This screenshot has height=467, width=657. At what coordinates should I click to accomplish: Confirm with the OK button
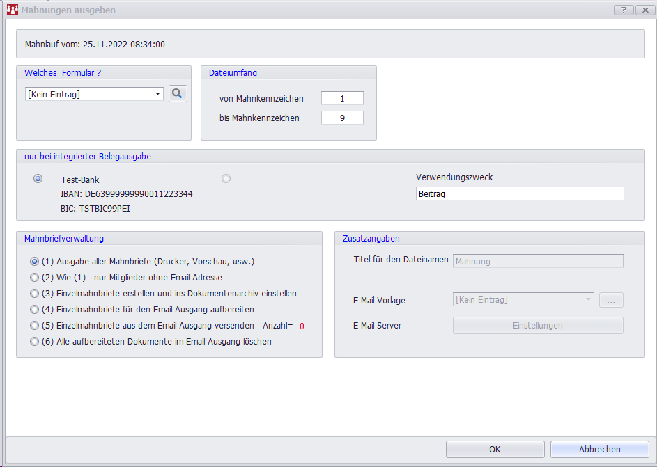[495, 449]
